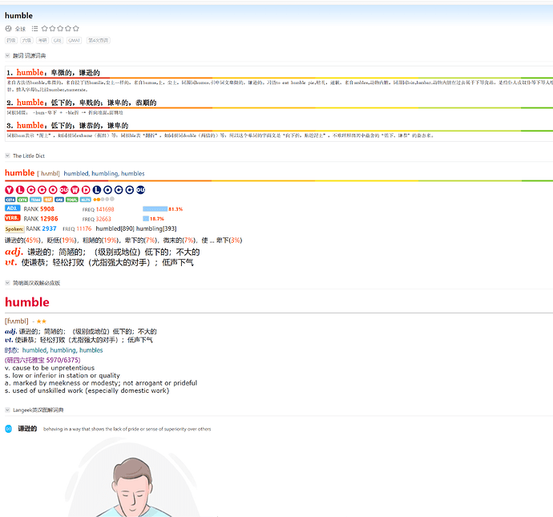The width and height of the screenshot is (553, 517).
Task: Click the VERB RANK 12986 value
Action: coord(49,219)
